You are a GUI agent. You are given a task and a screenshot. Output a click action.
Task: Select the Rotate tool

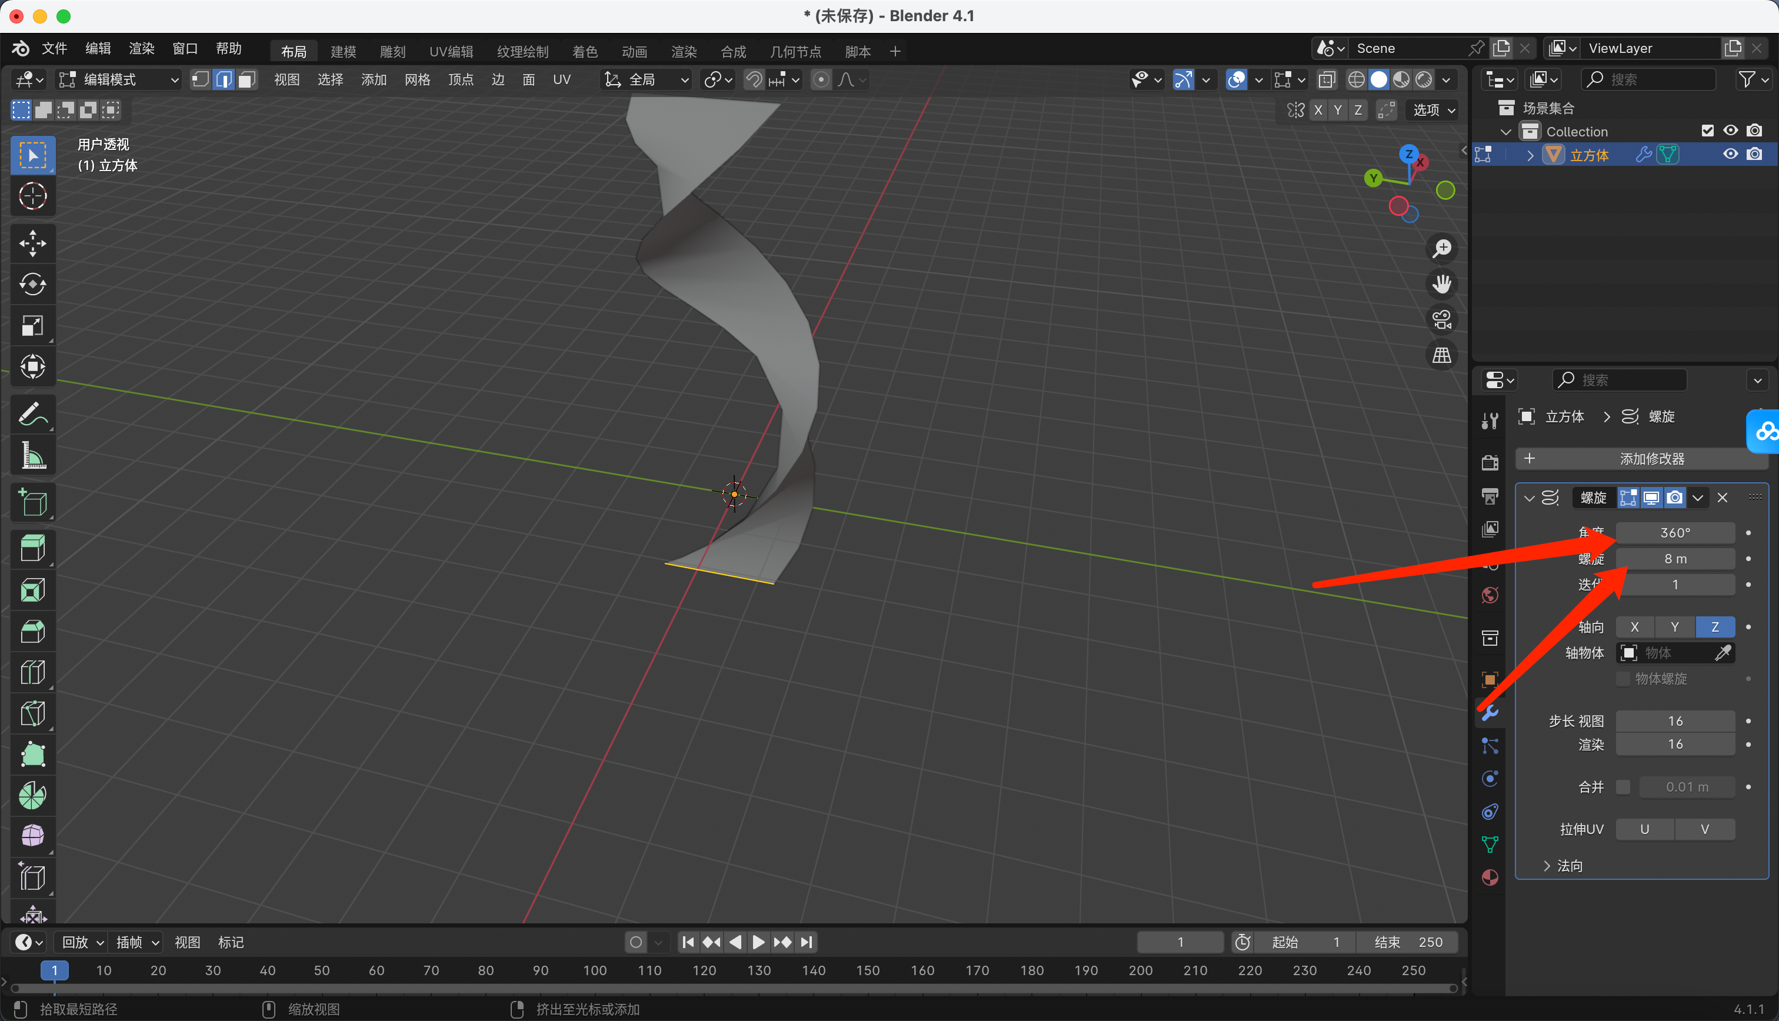point(32,284)
